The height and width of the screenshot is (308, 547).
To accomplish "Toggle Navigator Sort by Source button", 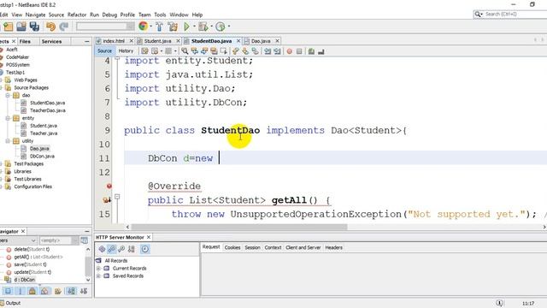I will point(84,291).
